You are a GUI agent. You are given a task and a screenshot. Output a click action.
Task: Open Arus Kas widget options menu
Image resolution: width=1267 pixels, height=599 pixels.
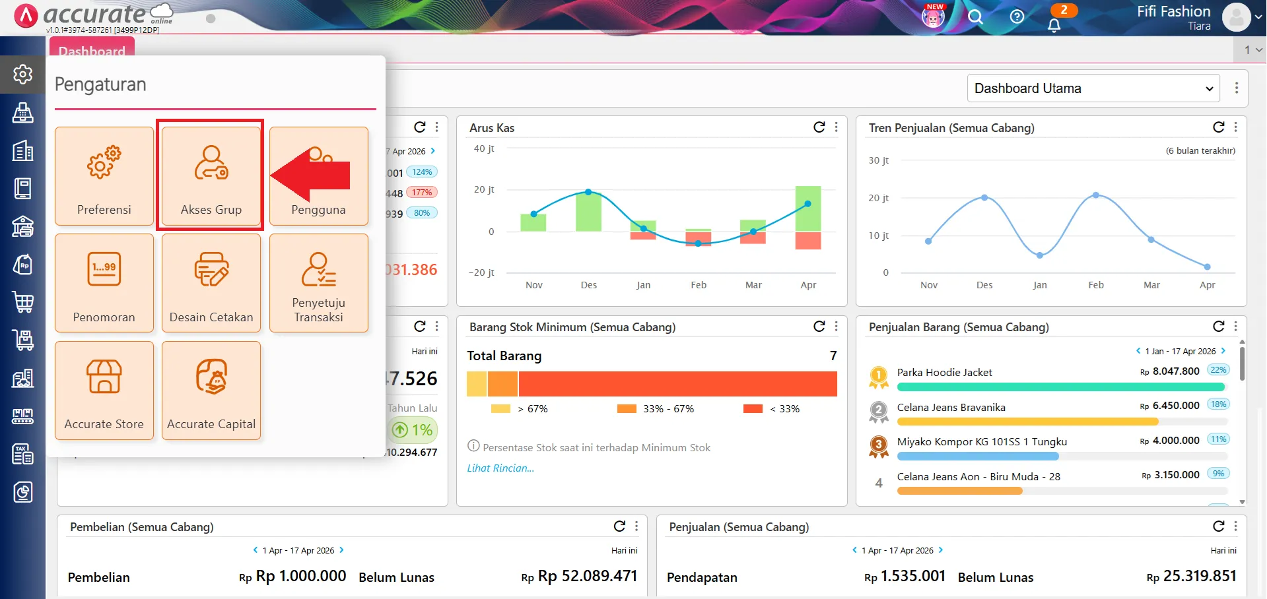point(836,127)
